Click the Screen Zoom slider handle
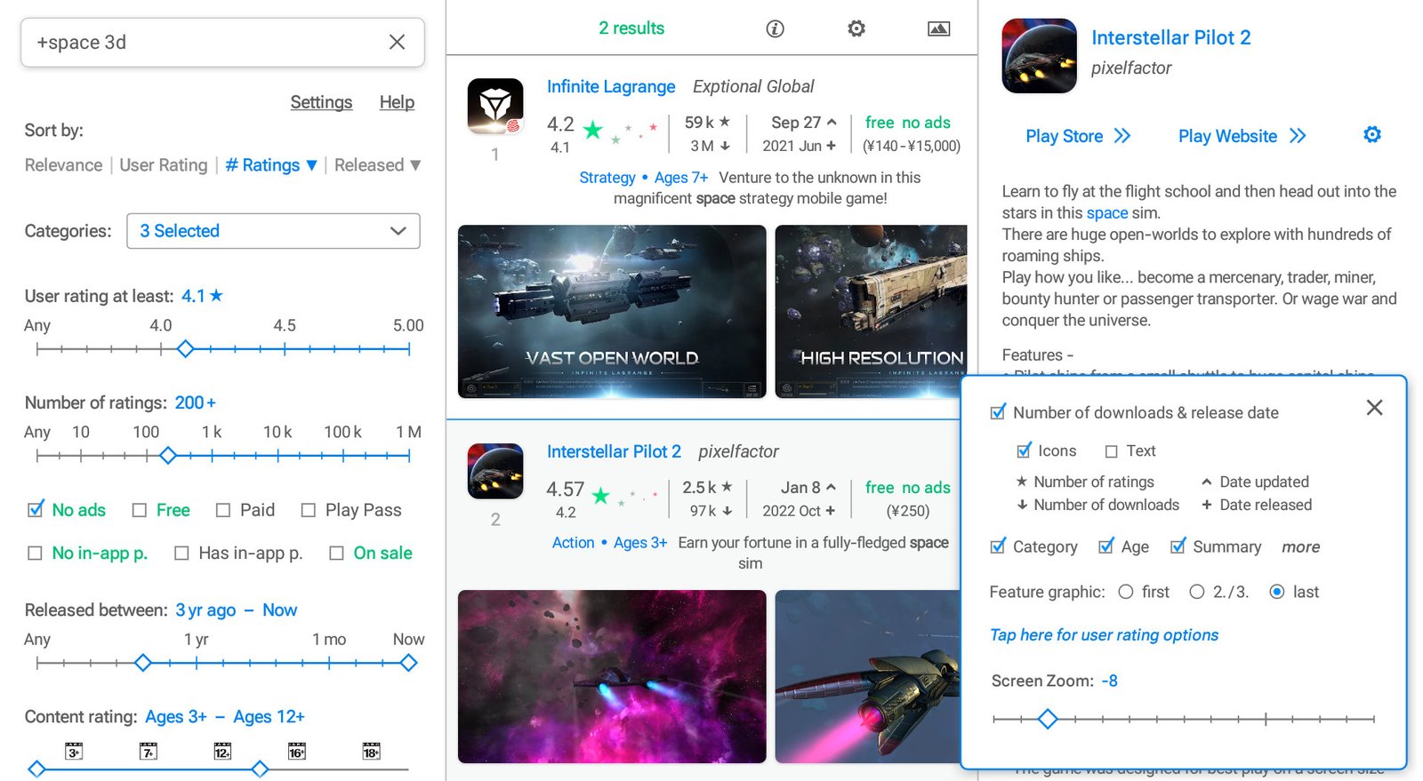The image size is (1423, 781). pyautogui.click(x=1048, y=719)
